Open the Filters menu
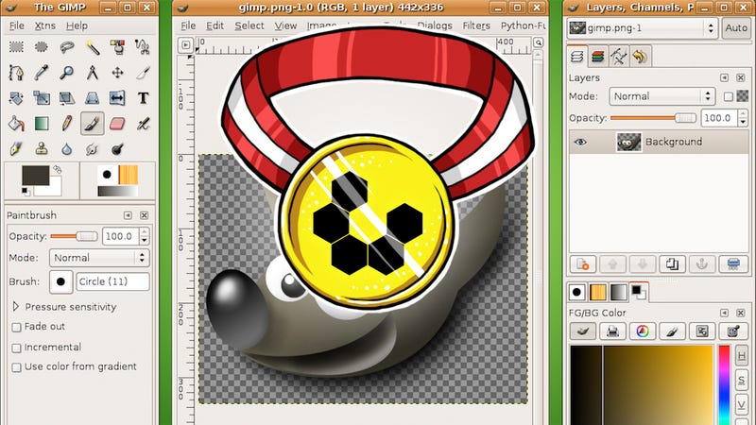 (x=476, y=25)
